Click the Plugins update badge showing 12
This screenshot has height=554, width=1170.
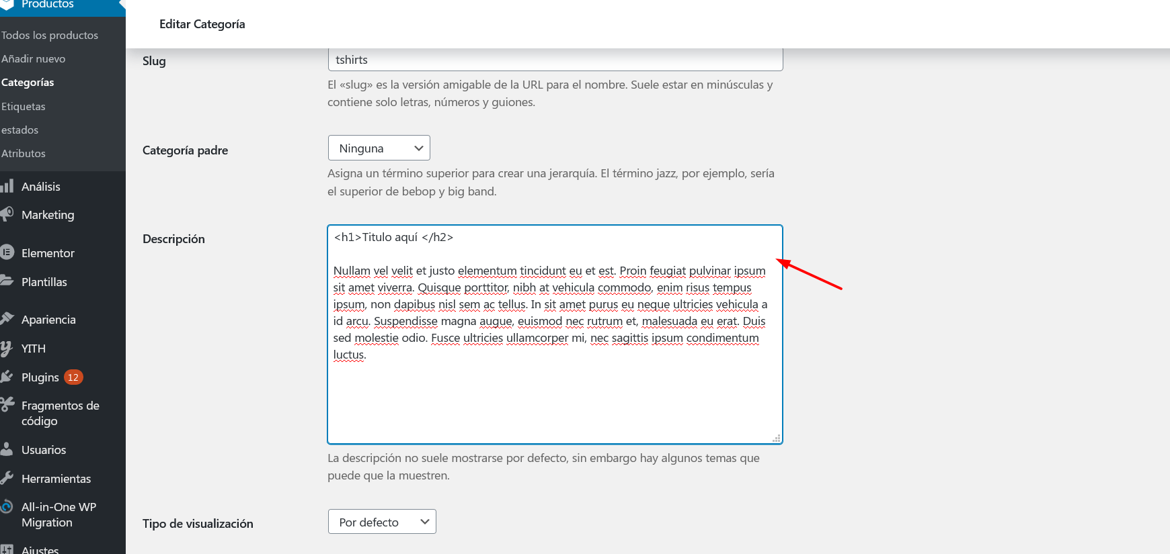point(73,377)
